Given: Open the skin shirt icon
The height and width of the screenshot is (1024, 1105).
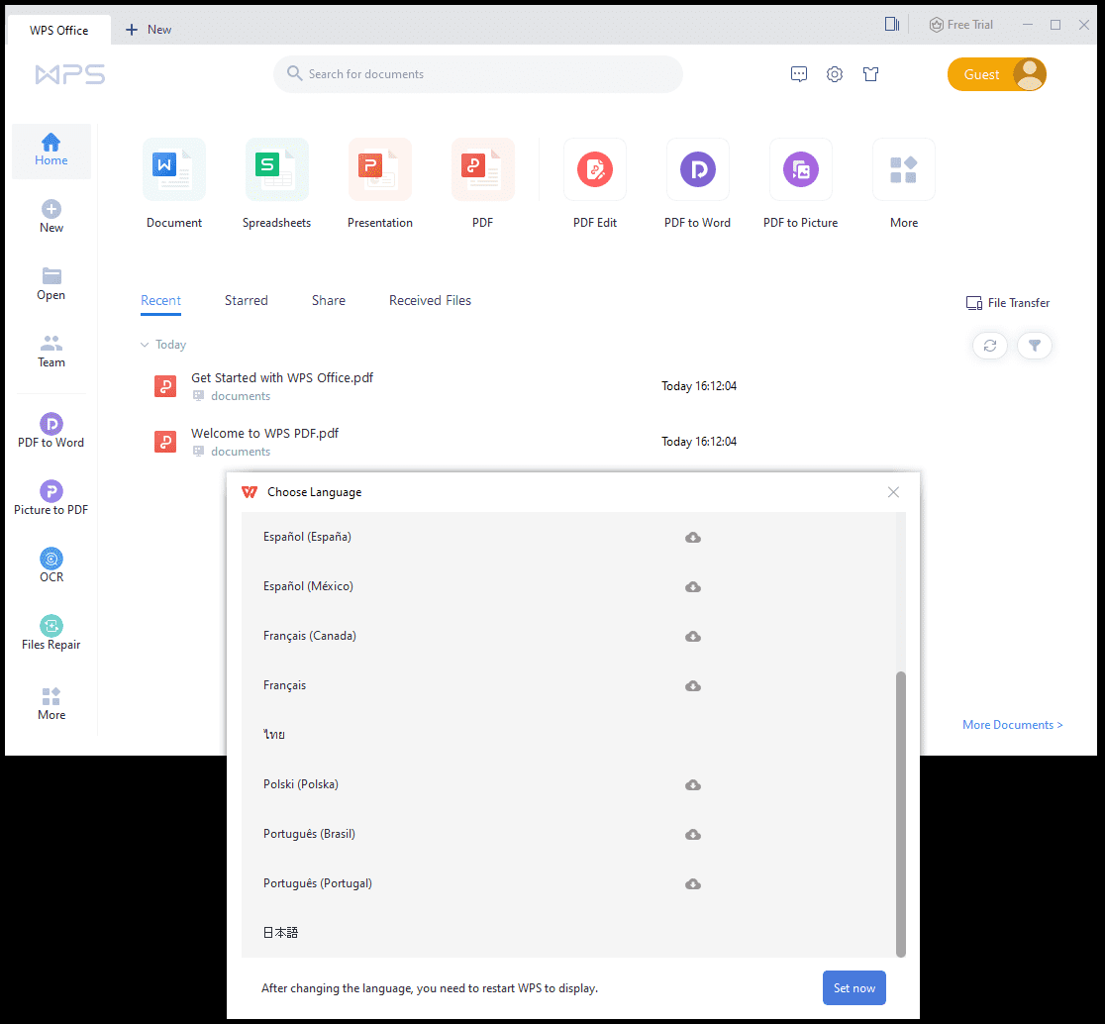Looking at the screenshot, I should pos(871,74).
